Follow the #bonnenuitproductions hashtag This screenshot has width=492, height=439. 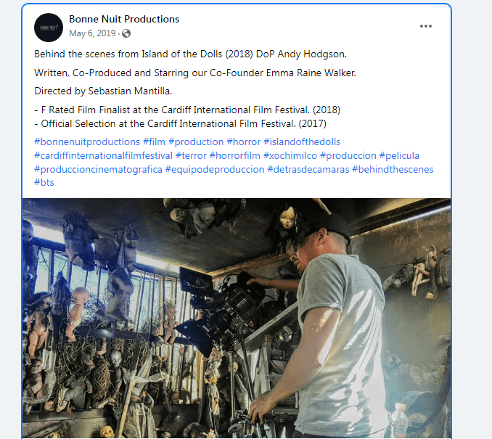click(87, 141)
